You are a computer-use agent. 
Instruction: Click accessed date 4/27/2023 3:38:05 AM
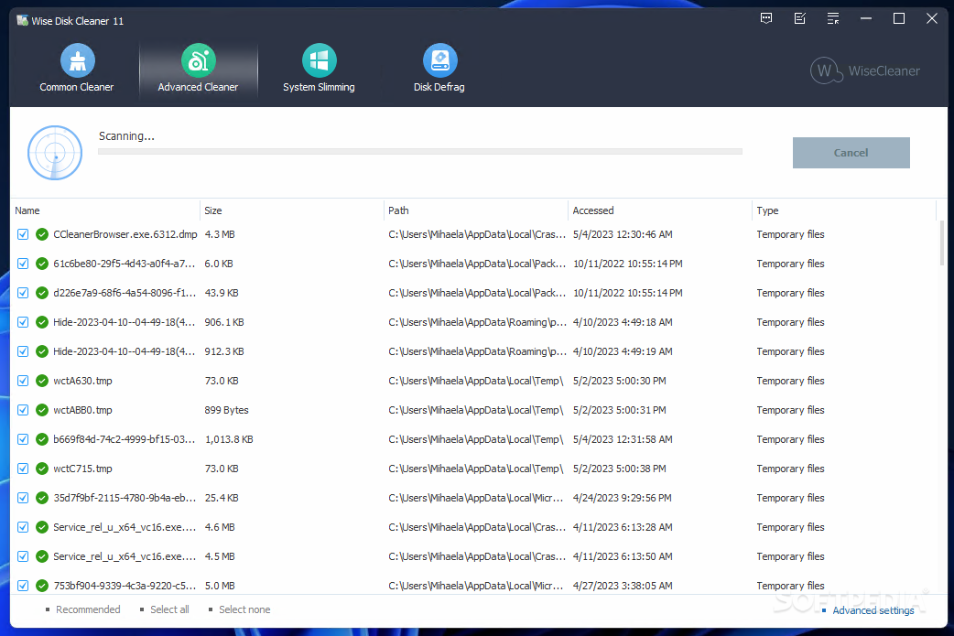click(x=623, y=586)
